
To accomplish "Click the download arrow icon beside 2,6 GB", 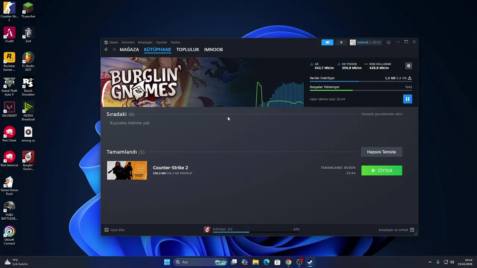I will point(410,78).
